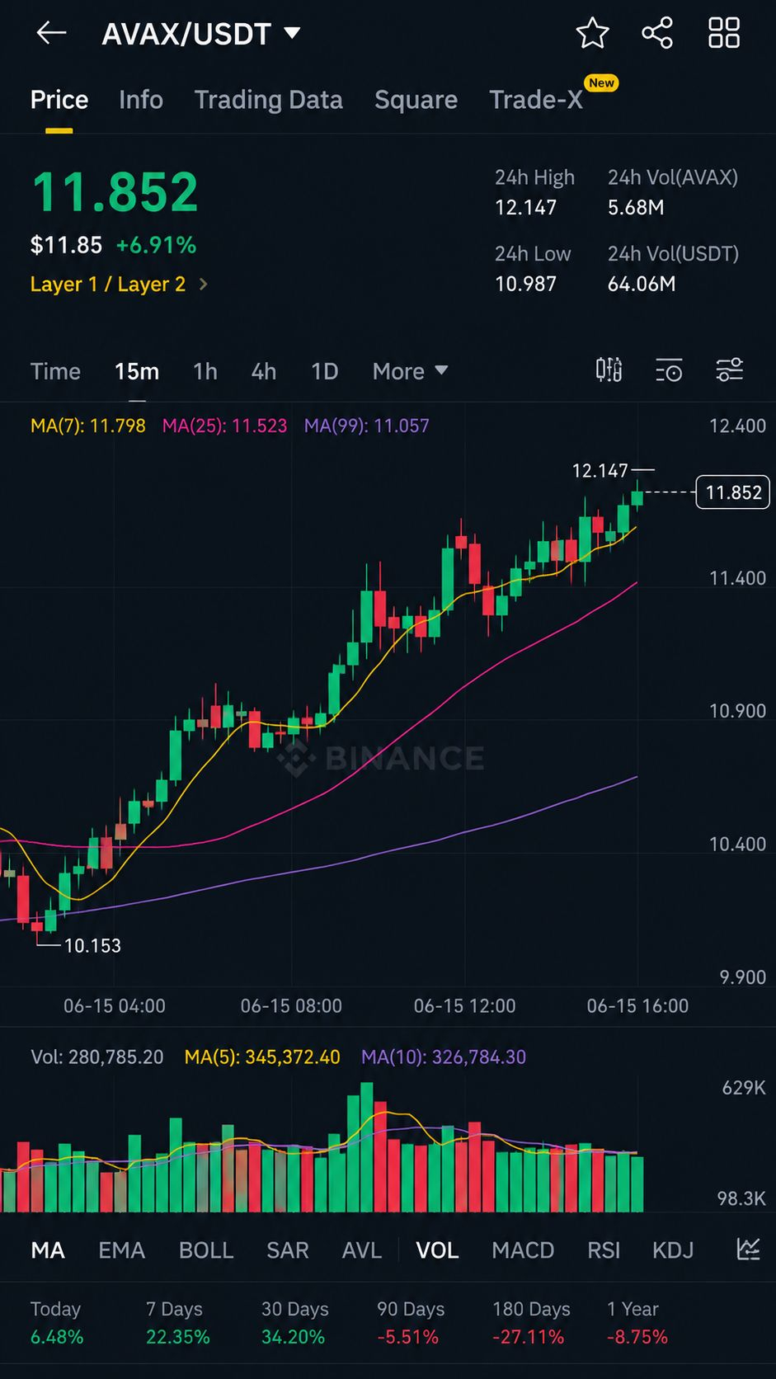
Task: Tap the 30 Days 34.20% performance entry
Action: point(295,1323)
